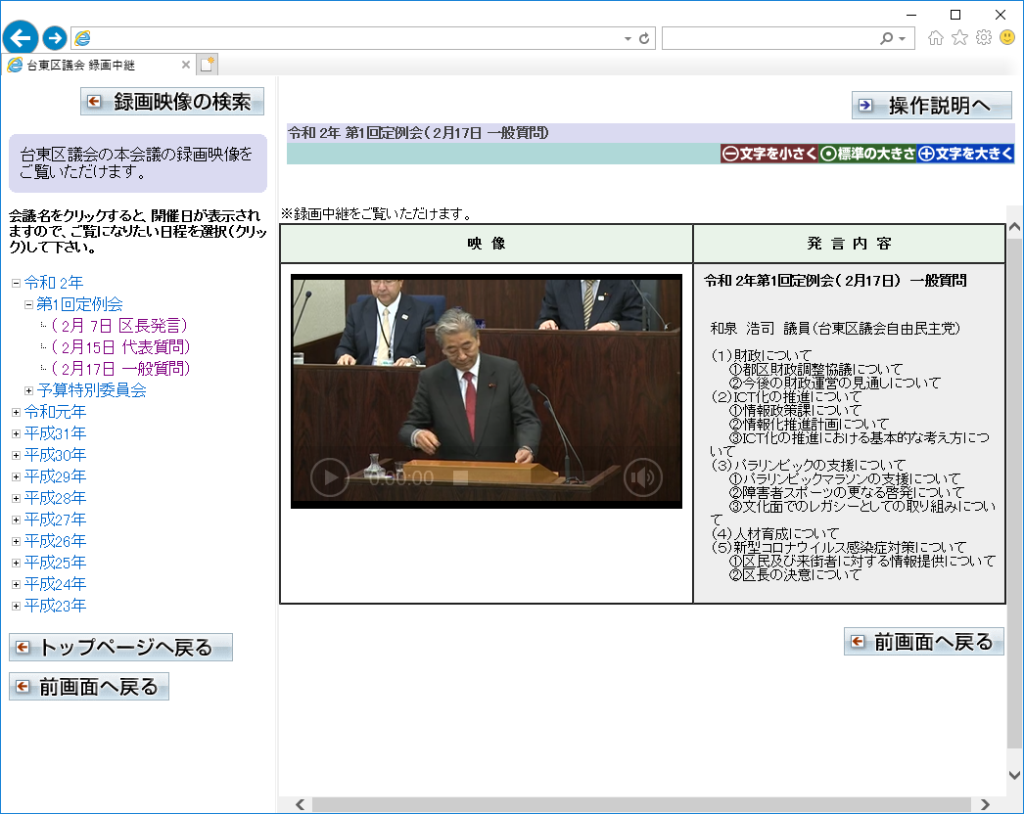Open the 令和 2年 year link
The height and width of the screenshot is (814, 1024).
(54, 283)
